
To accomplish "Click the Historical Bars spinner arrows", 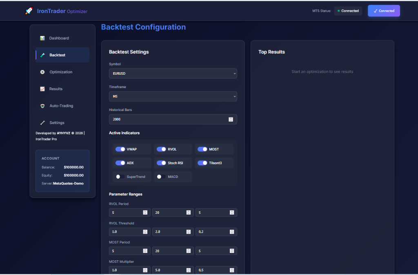I will pyautogui.click(x=231, y=120).
